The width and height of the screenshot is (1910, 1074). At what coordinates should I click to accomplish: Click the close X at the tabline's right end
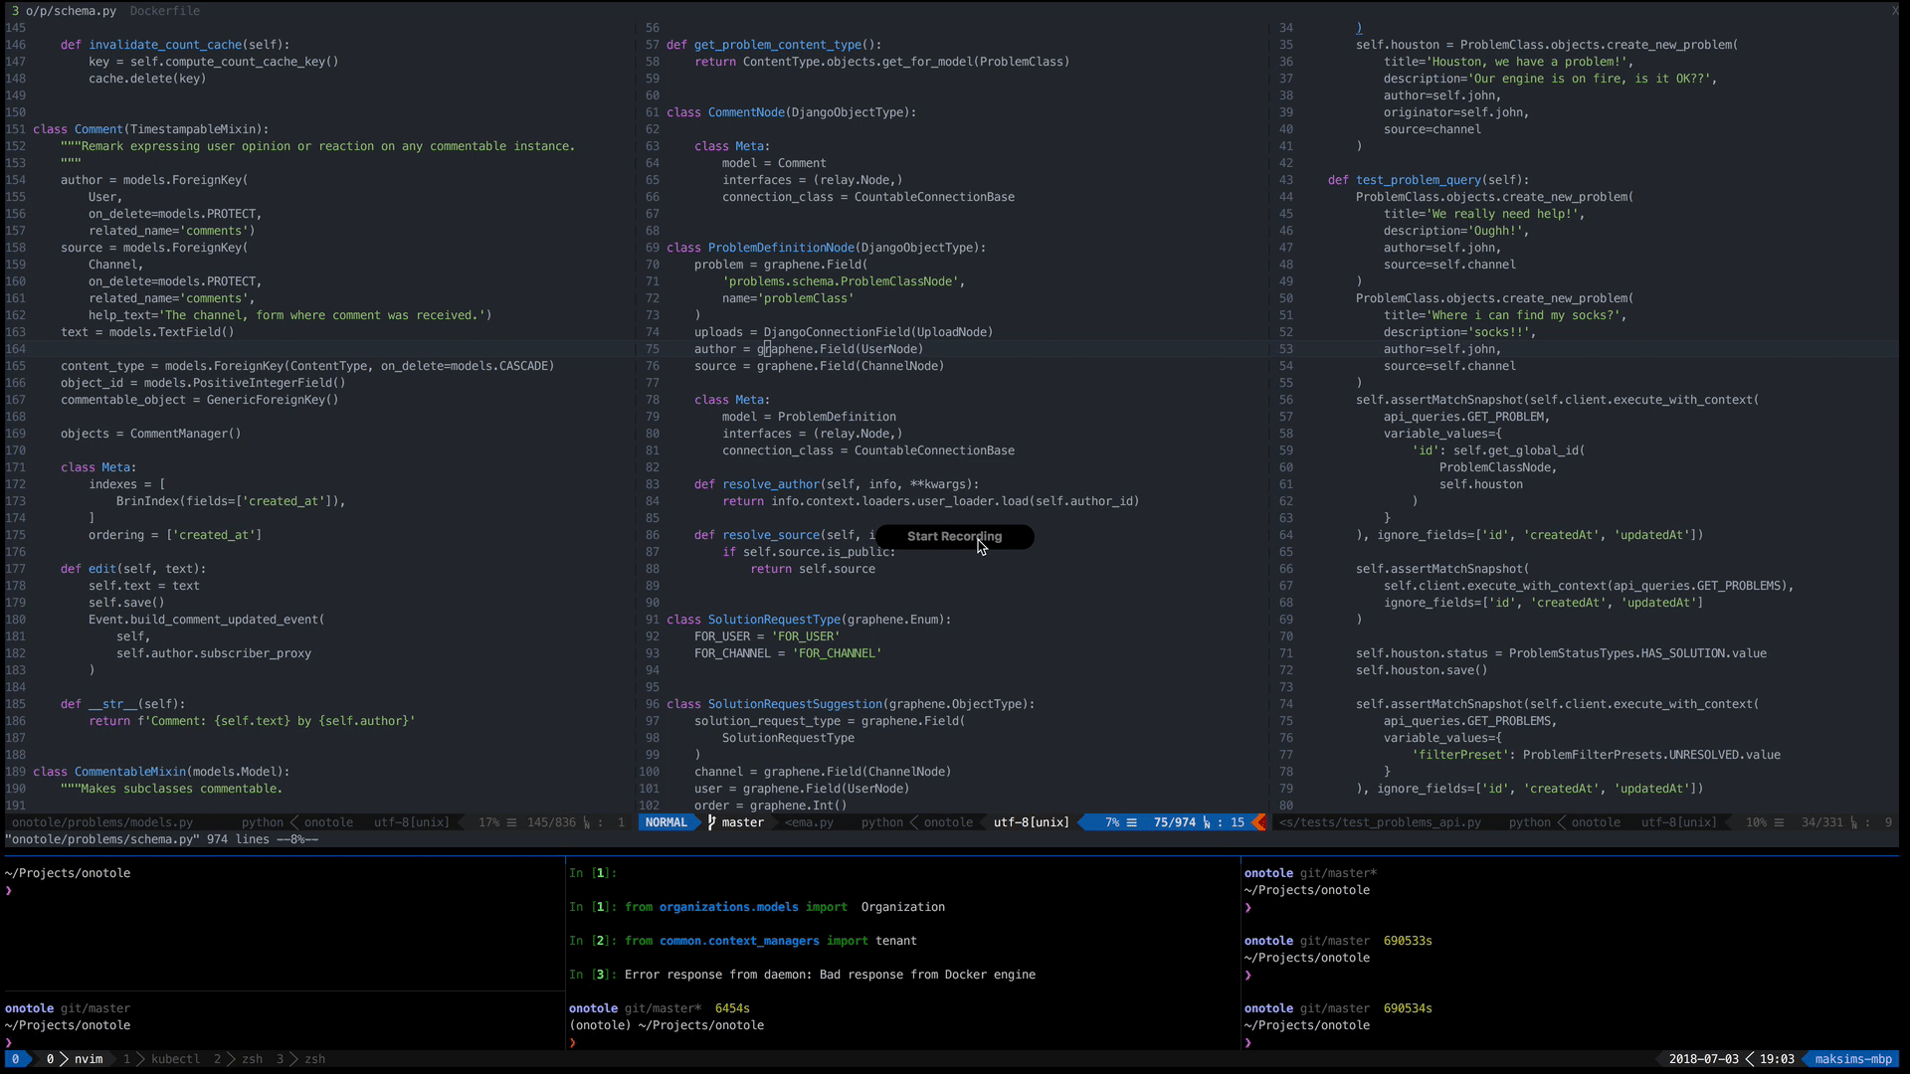(1894, 11)
